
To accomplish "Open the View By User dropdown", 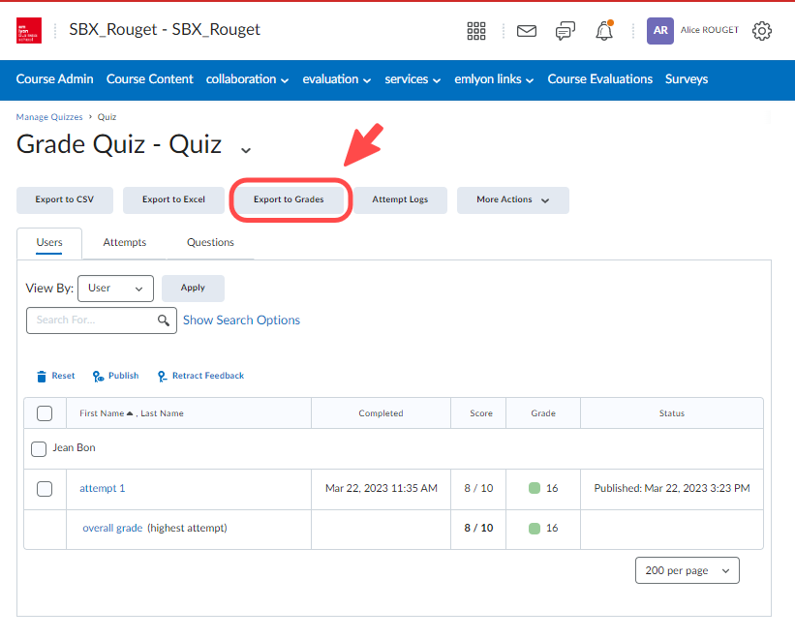I will pos(115,289).
